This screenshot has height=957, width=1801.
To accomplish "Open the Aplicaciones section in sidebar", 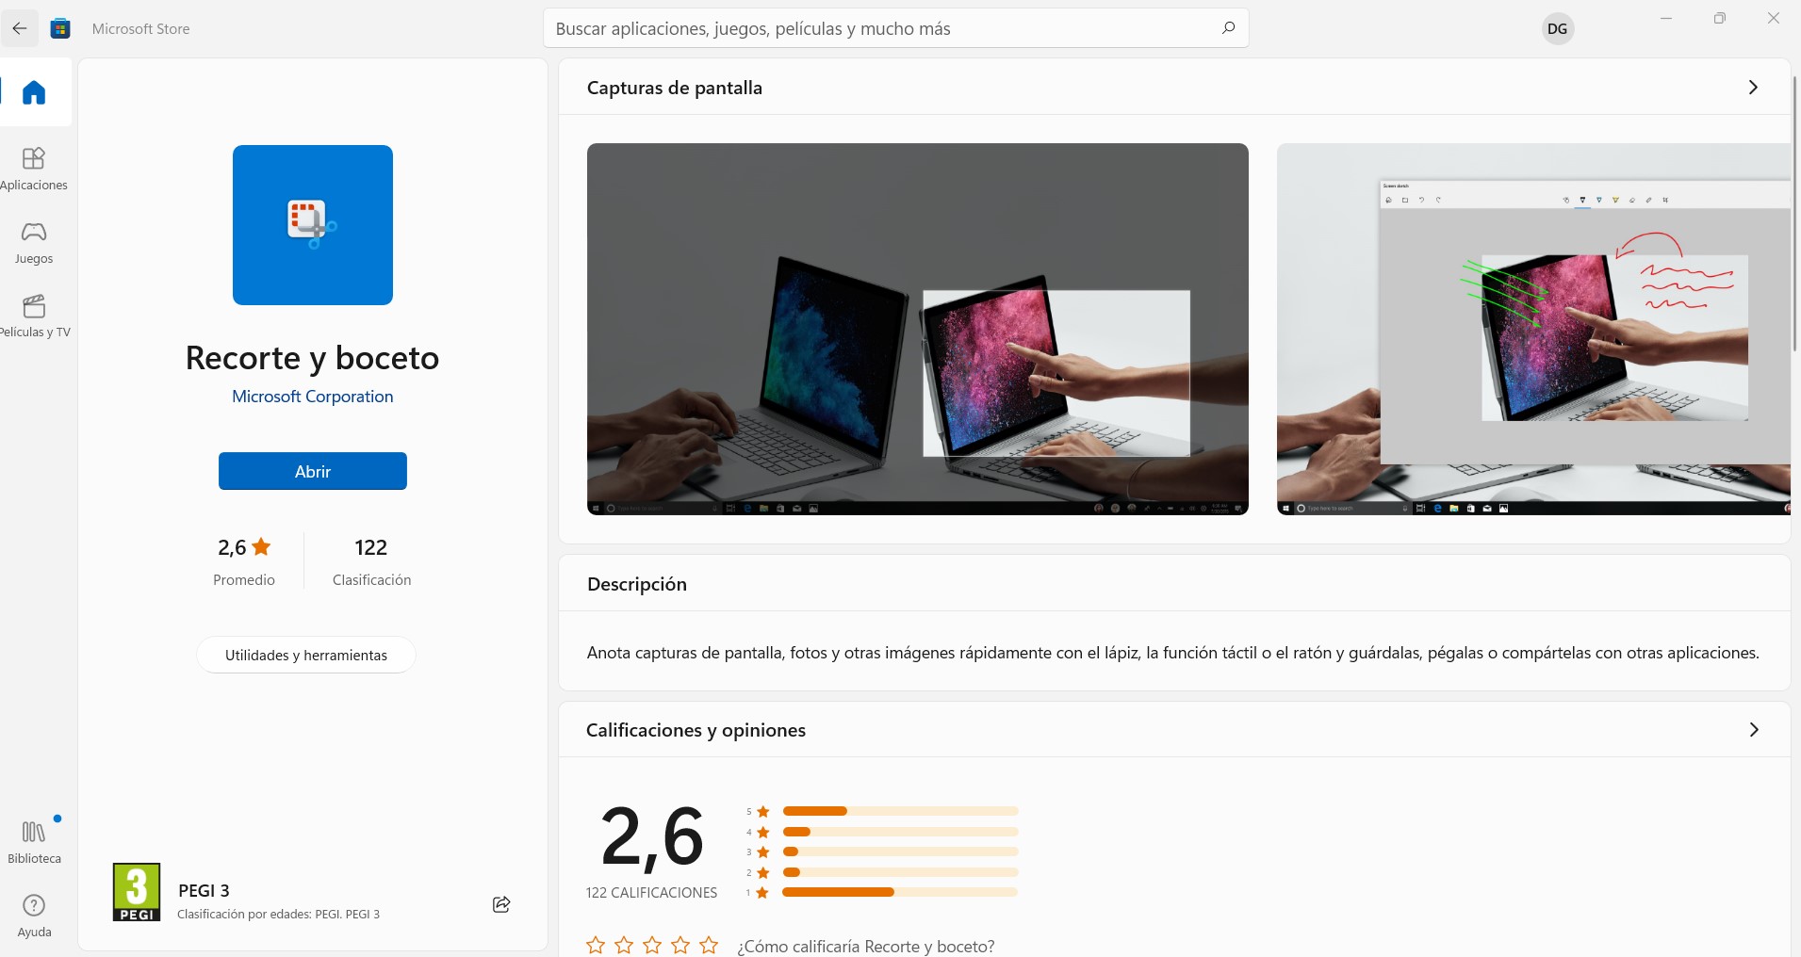I will click(x=34, y=169).
